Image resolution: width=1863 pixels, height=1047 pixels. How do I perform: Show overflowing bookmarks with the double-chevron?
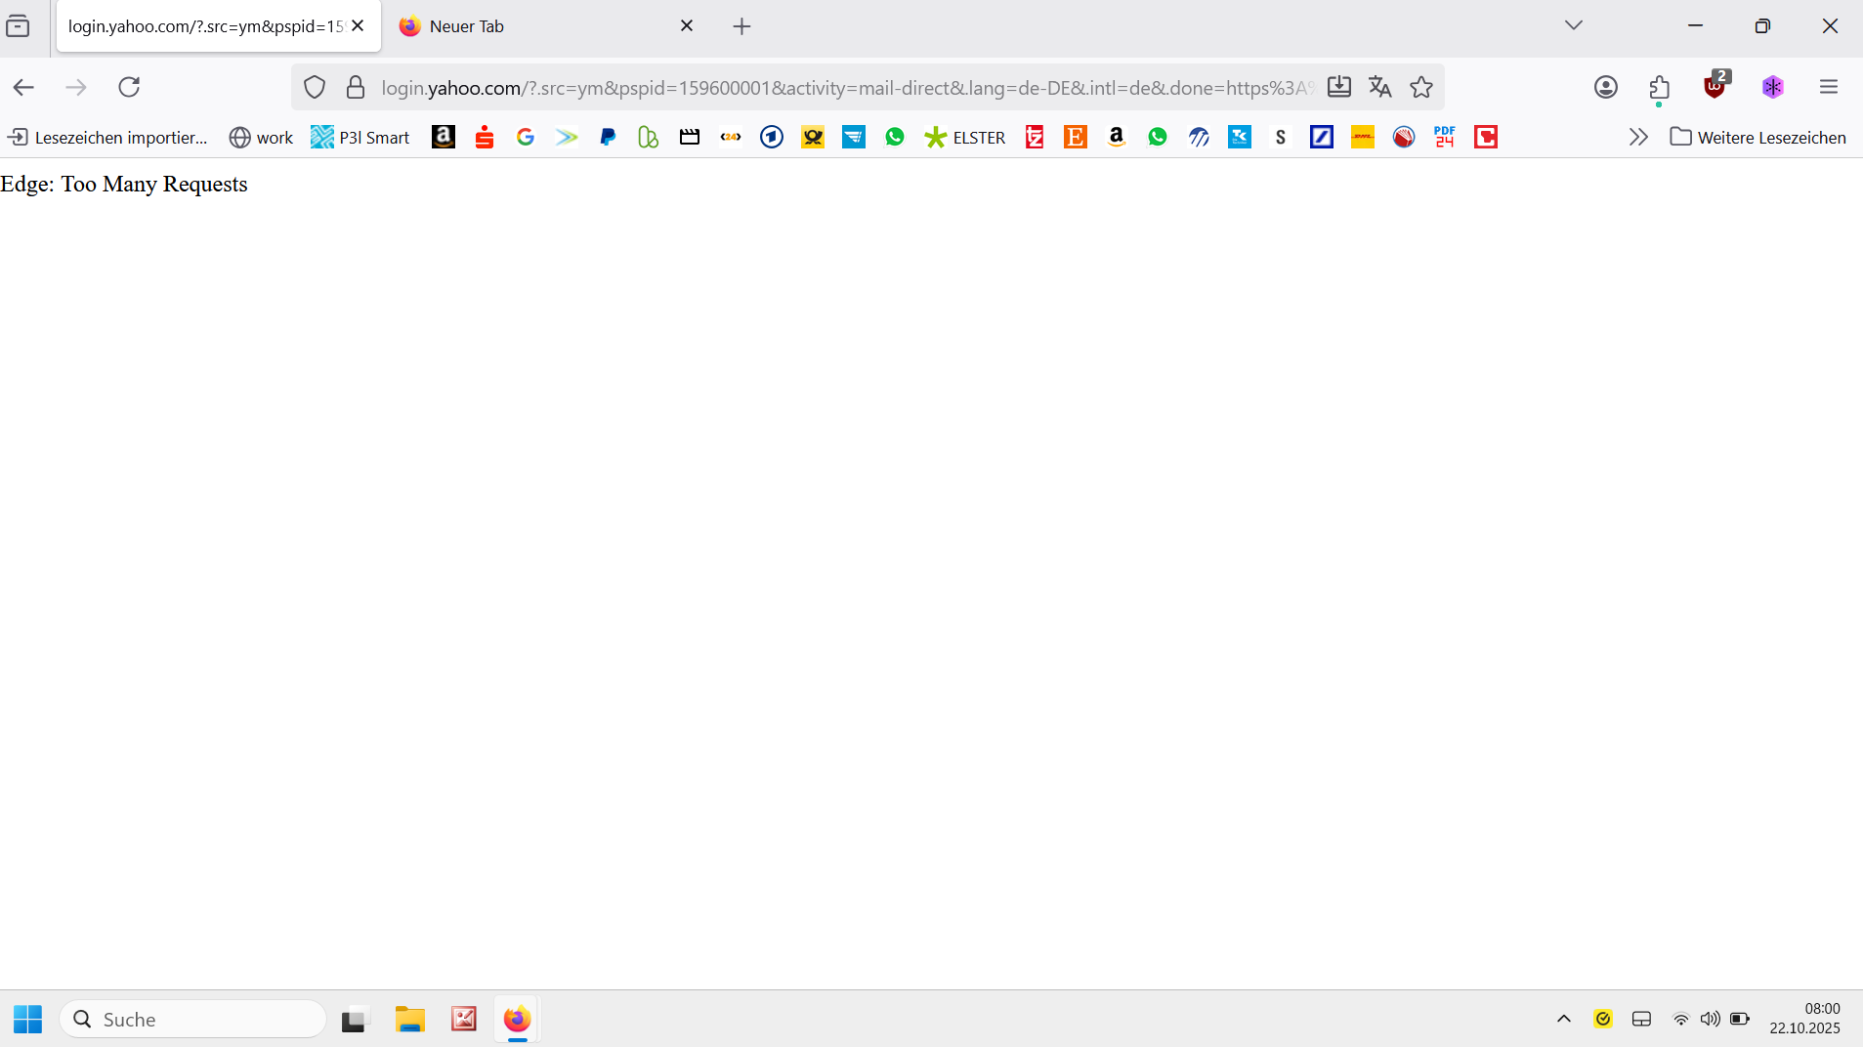tap(1639, 137)
